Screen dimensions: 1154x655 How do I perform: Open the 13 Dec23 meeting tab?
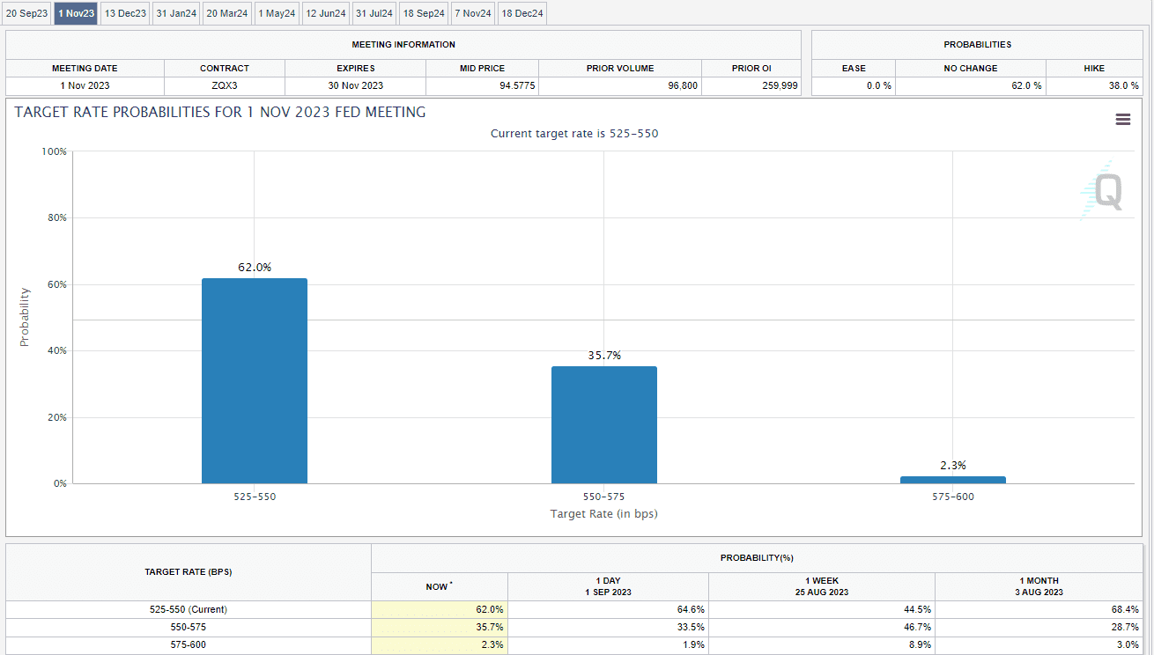pyautogui.click(x=124, y=13)
